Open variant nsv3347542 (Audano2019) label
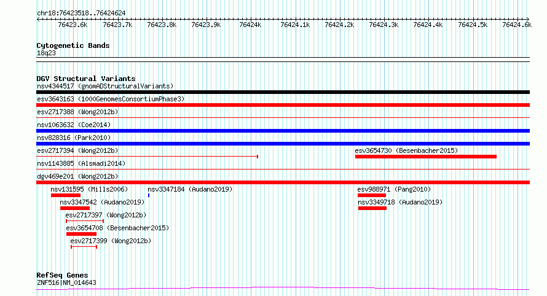Viewport: 547px width, 296px height. coord(102,202)
